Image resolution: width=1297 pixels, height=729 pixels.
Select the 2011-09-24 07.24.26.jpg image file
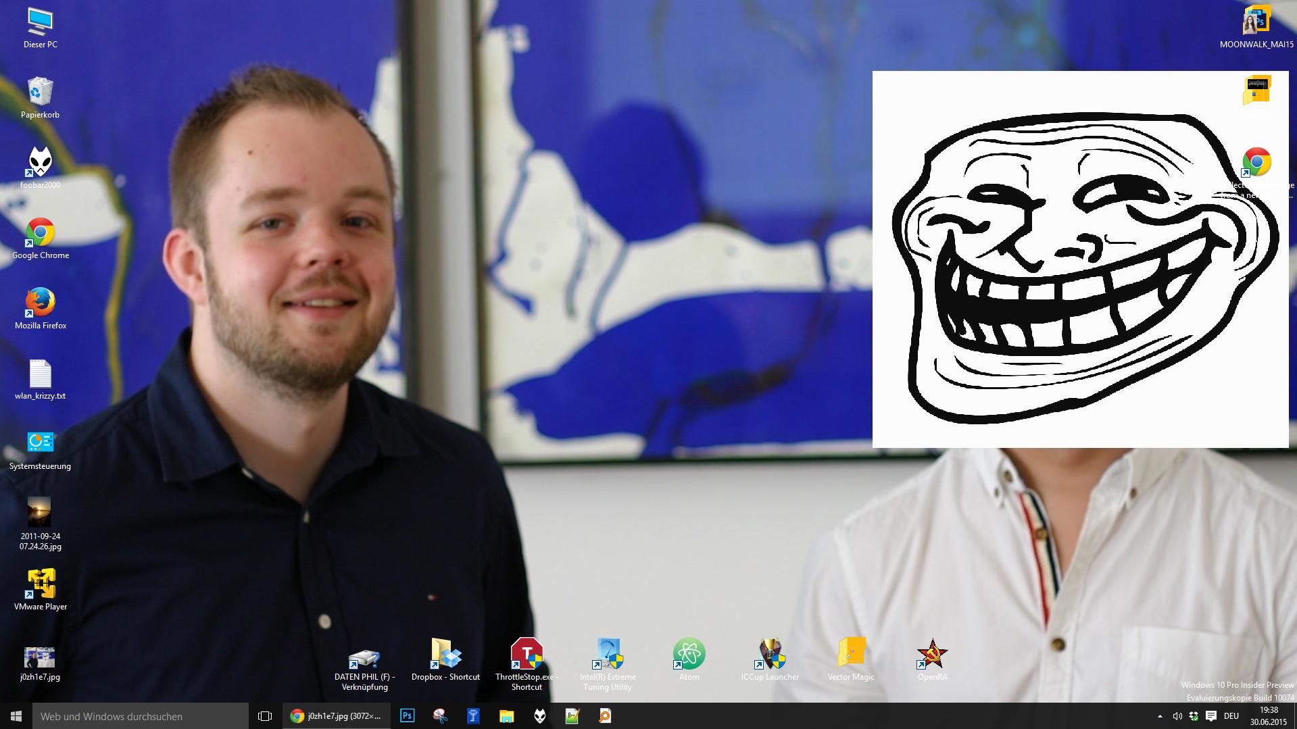40,524
